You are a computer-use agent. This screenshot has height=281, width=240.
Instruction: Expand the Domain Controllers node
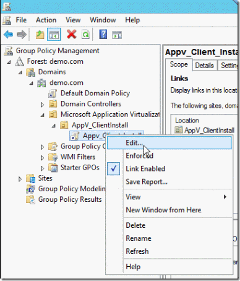tap(42, 105)
